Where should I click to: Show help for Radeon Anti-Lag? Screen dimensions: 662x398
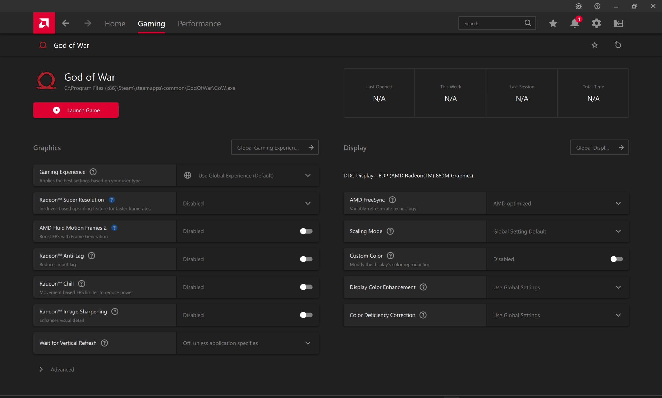[92, 256]
